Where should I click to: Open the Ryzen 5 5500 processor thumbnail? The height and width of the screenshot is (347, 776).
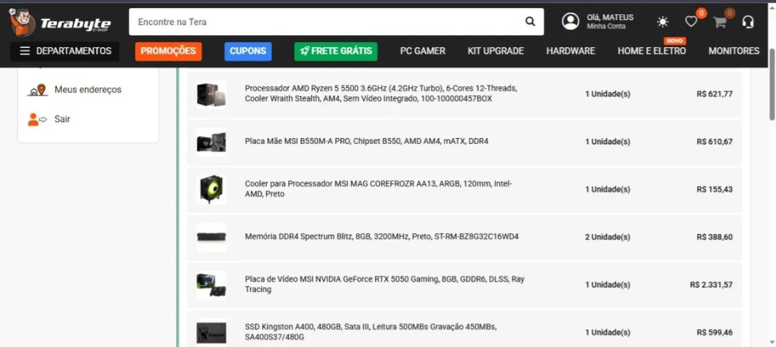tap(211, 94)
